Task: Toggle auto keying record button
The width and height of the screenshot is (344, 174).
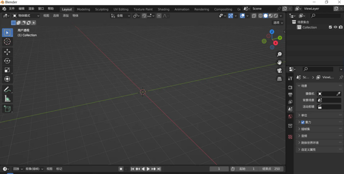Action: coord(121,169)
